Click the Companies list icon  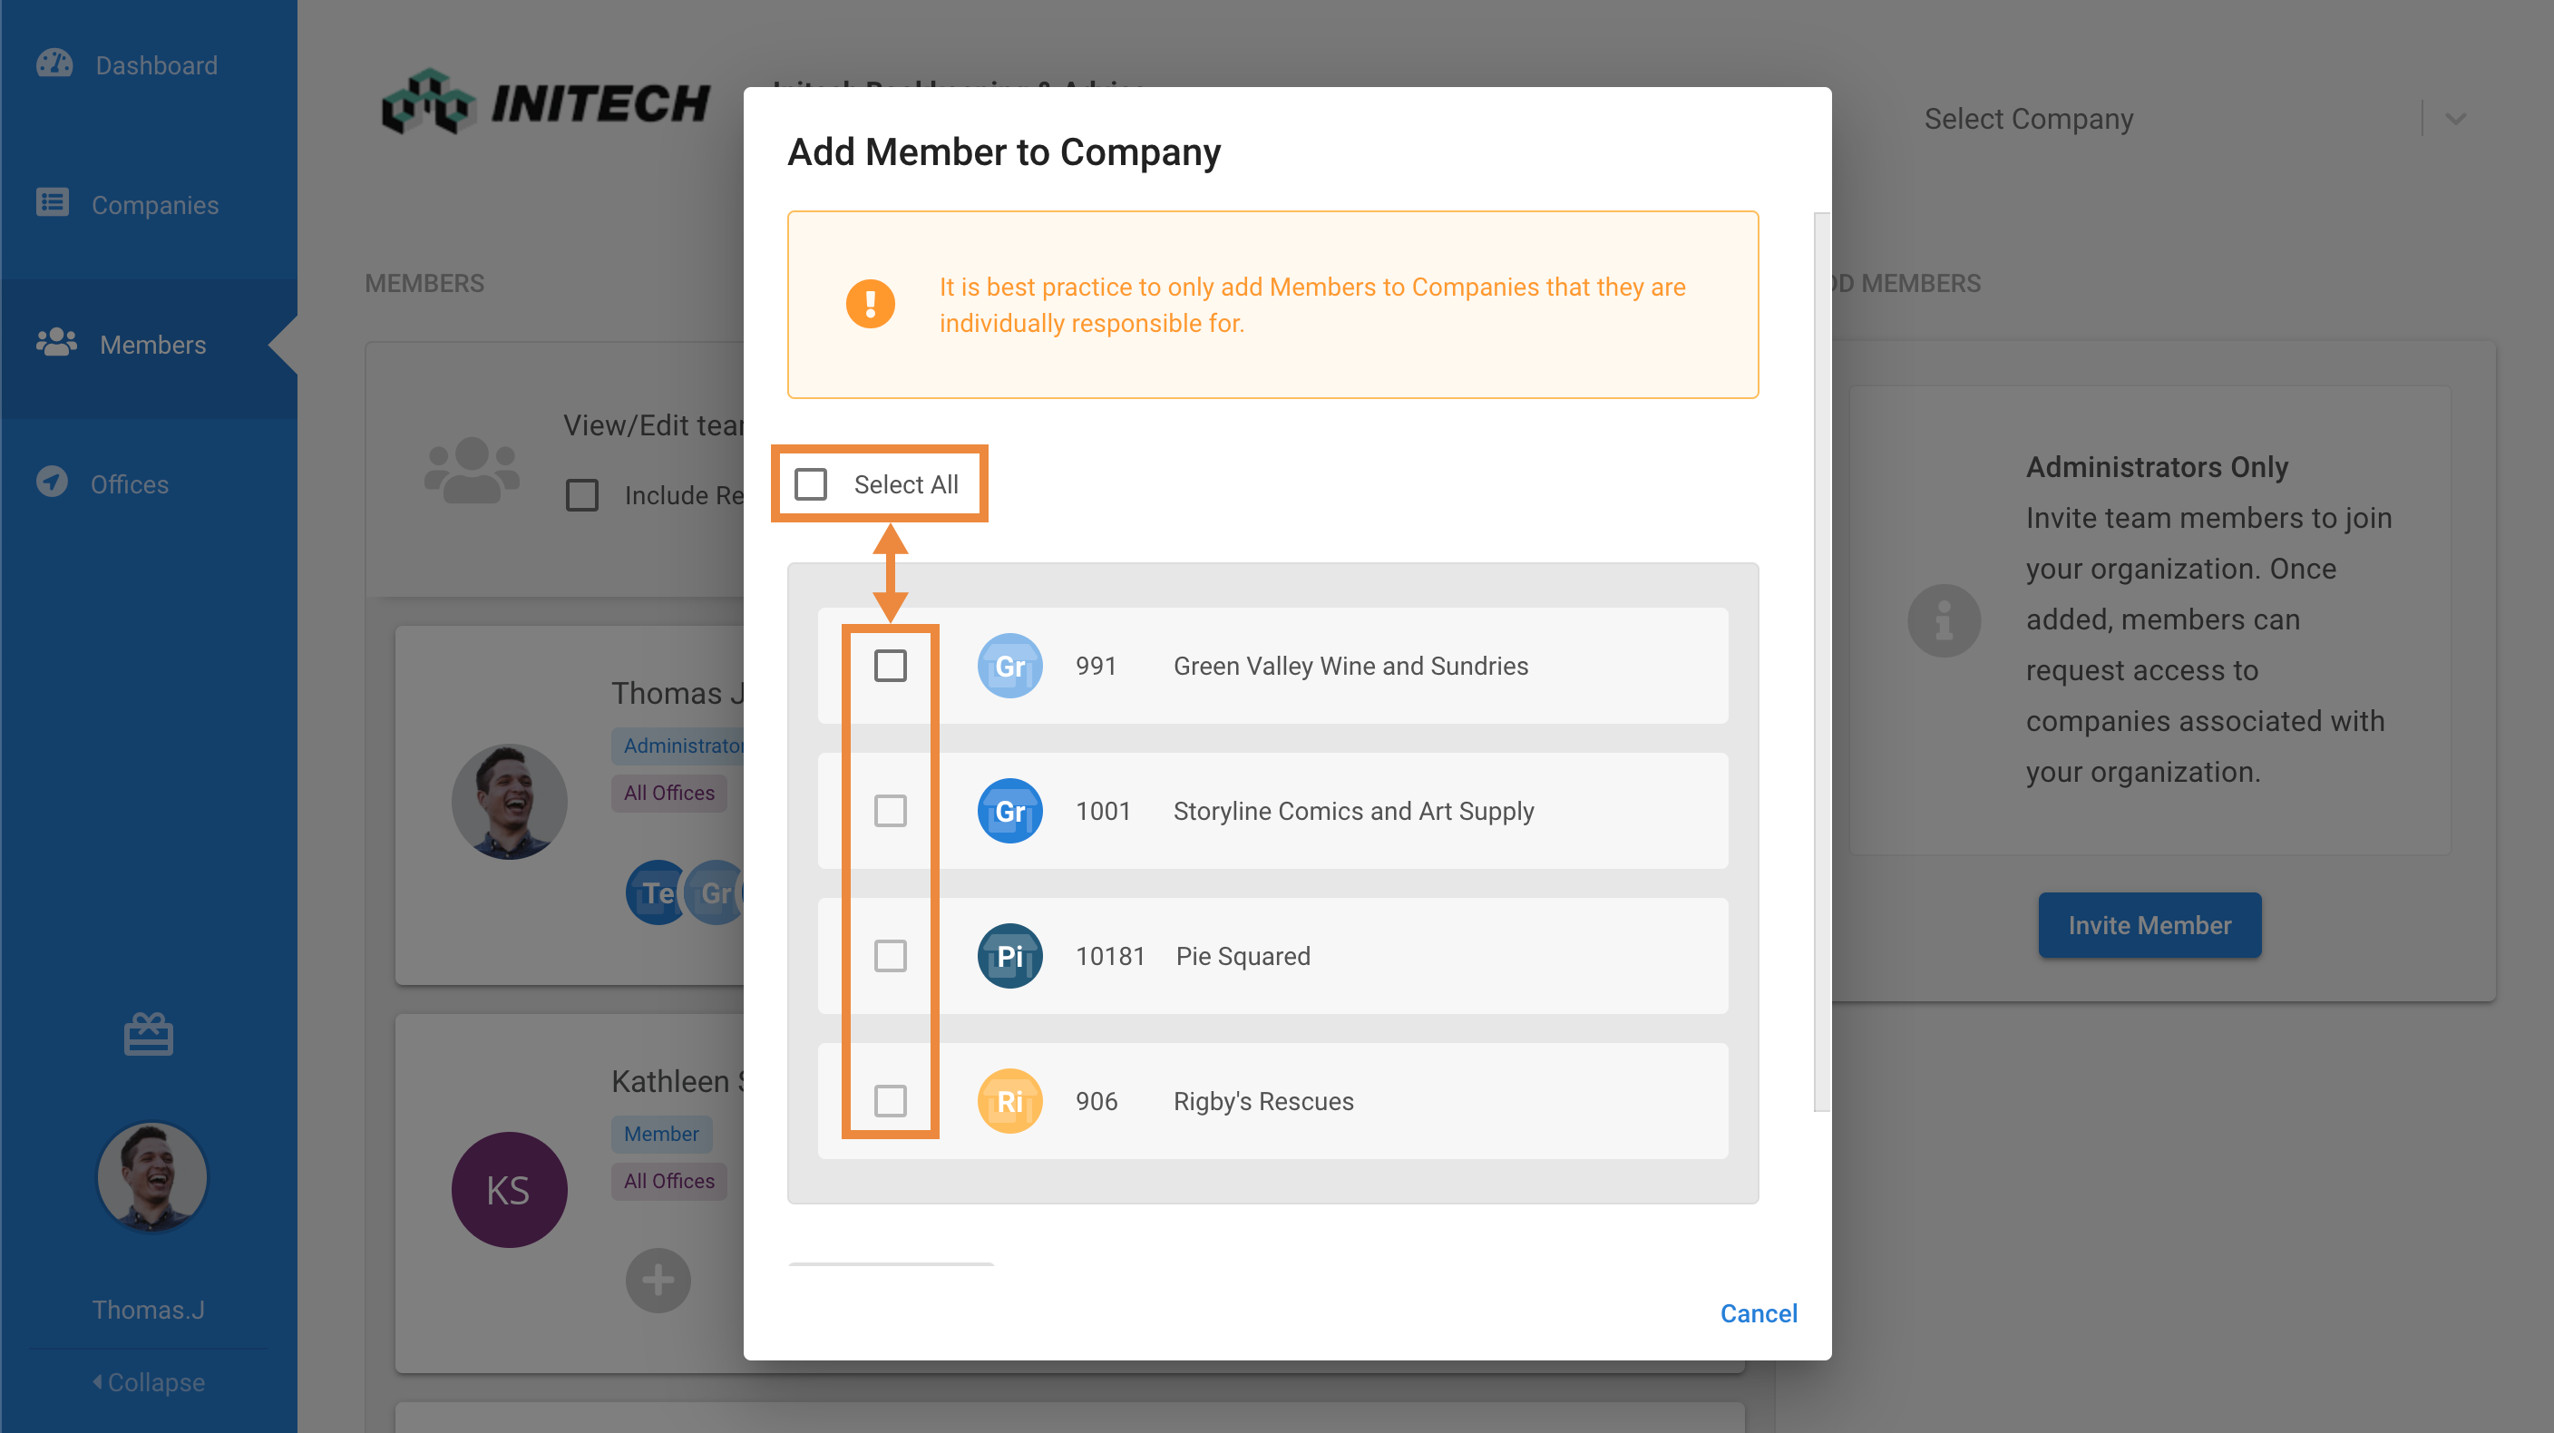(x=53, y=203)
